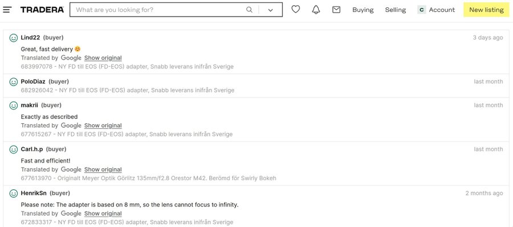Open Carl.h.p user profile
This screenshot has height=227, width=513.
click(32, 149)
